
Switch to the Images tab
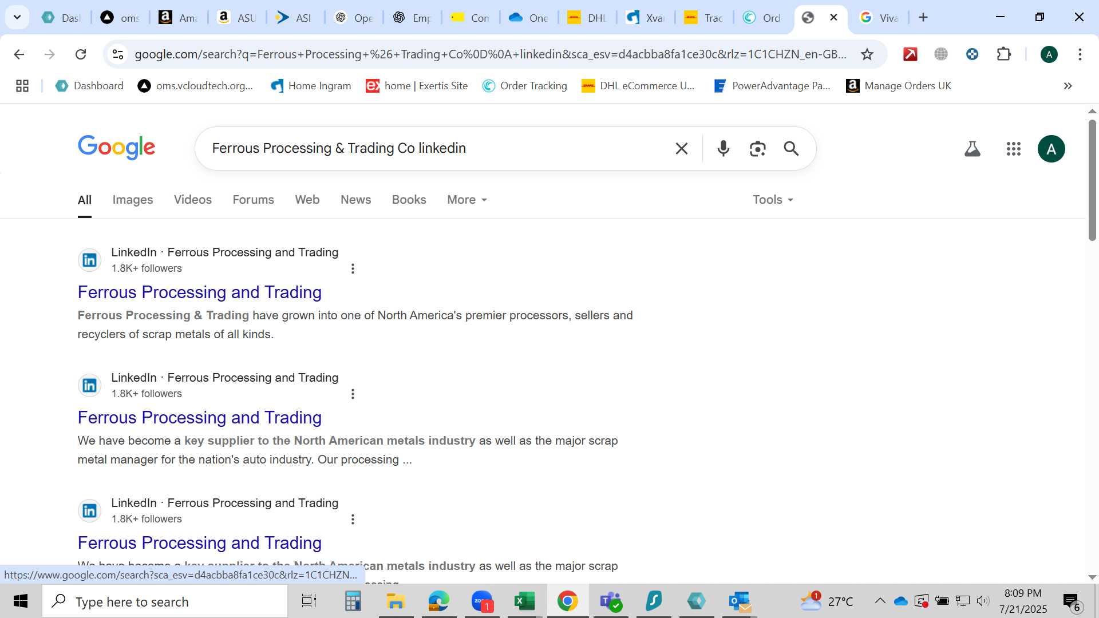click(x=132, y=200)
